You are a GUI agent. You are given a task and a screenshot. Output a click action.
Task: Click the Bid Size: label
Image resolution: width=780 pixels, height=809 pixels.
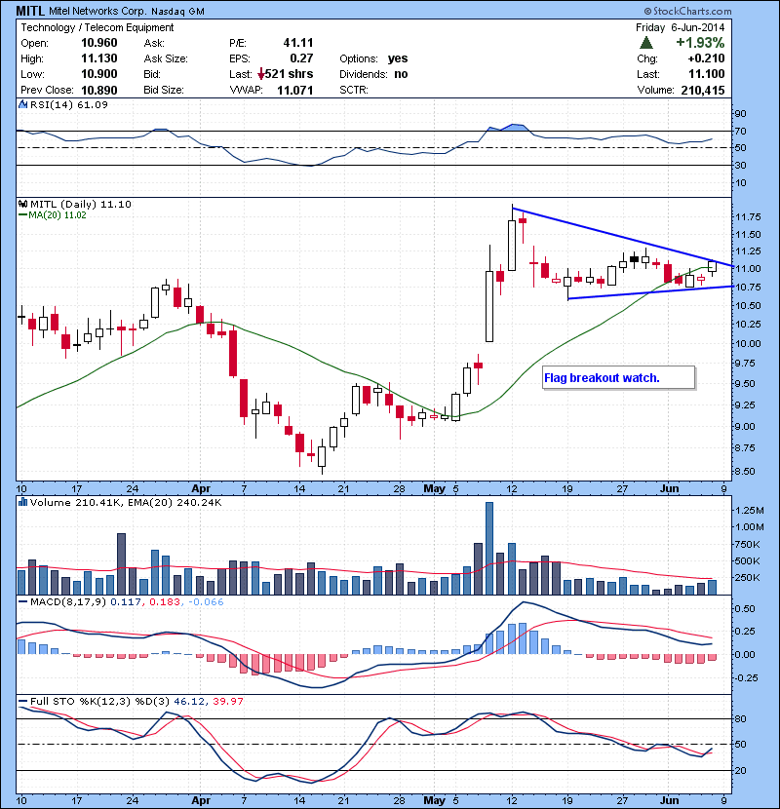click(164, 90)
